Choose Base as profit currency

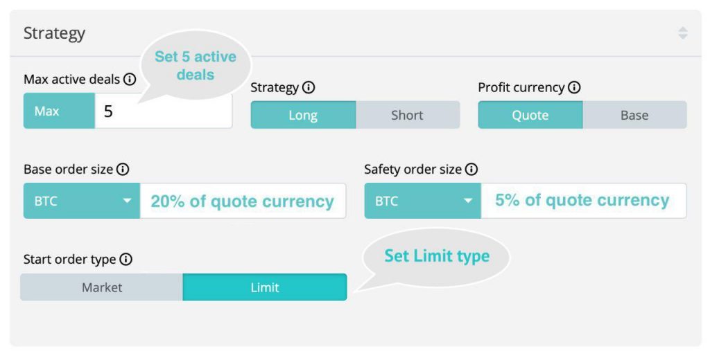pyautogui.click(x=634, y=115)
